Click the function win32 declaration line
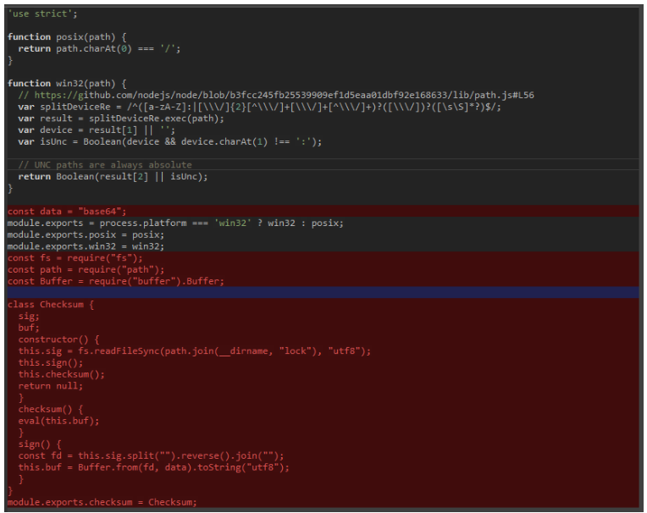This screenshot has width=647, height=513. 64,84
